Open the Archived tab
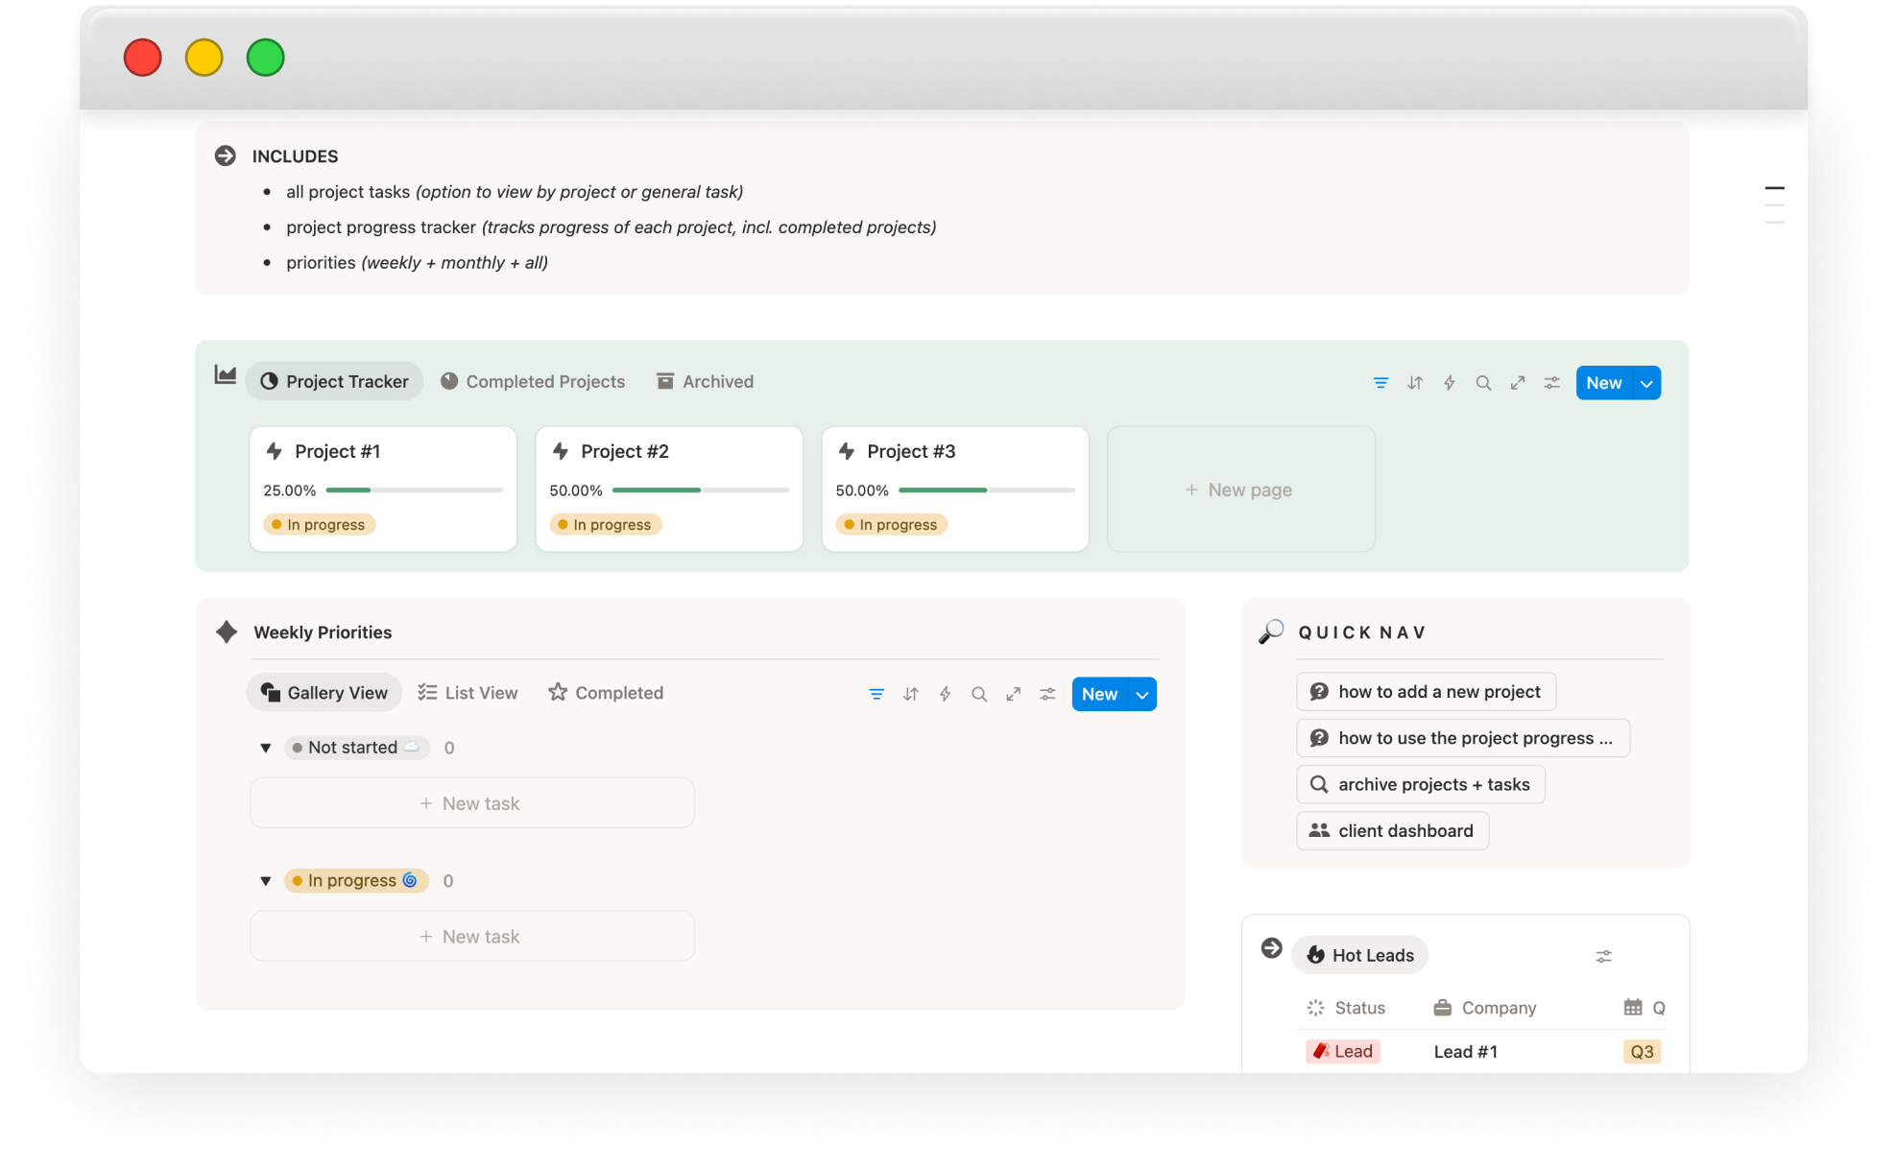The height and width of the screenshot is (1169, 1896). 705,381
